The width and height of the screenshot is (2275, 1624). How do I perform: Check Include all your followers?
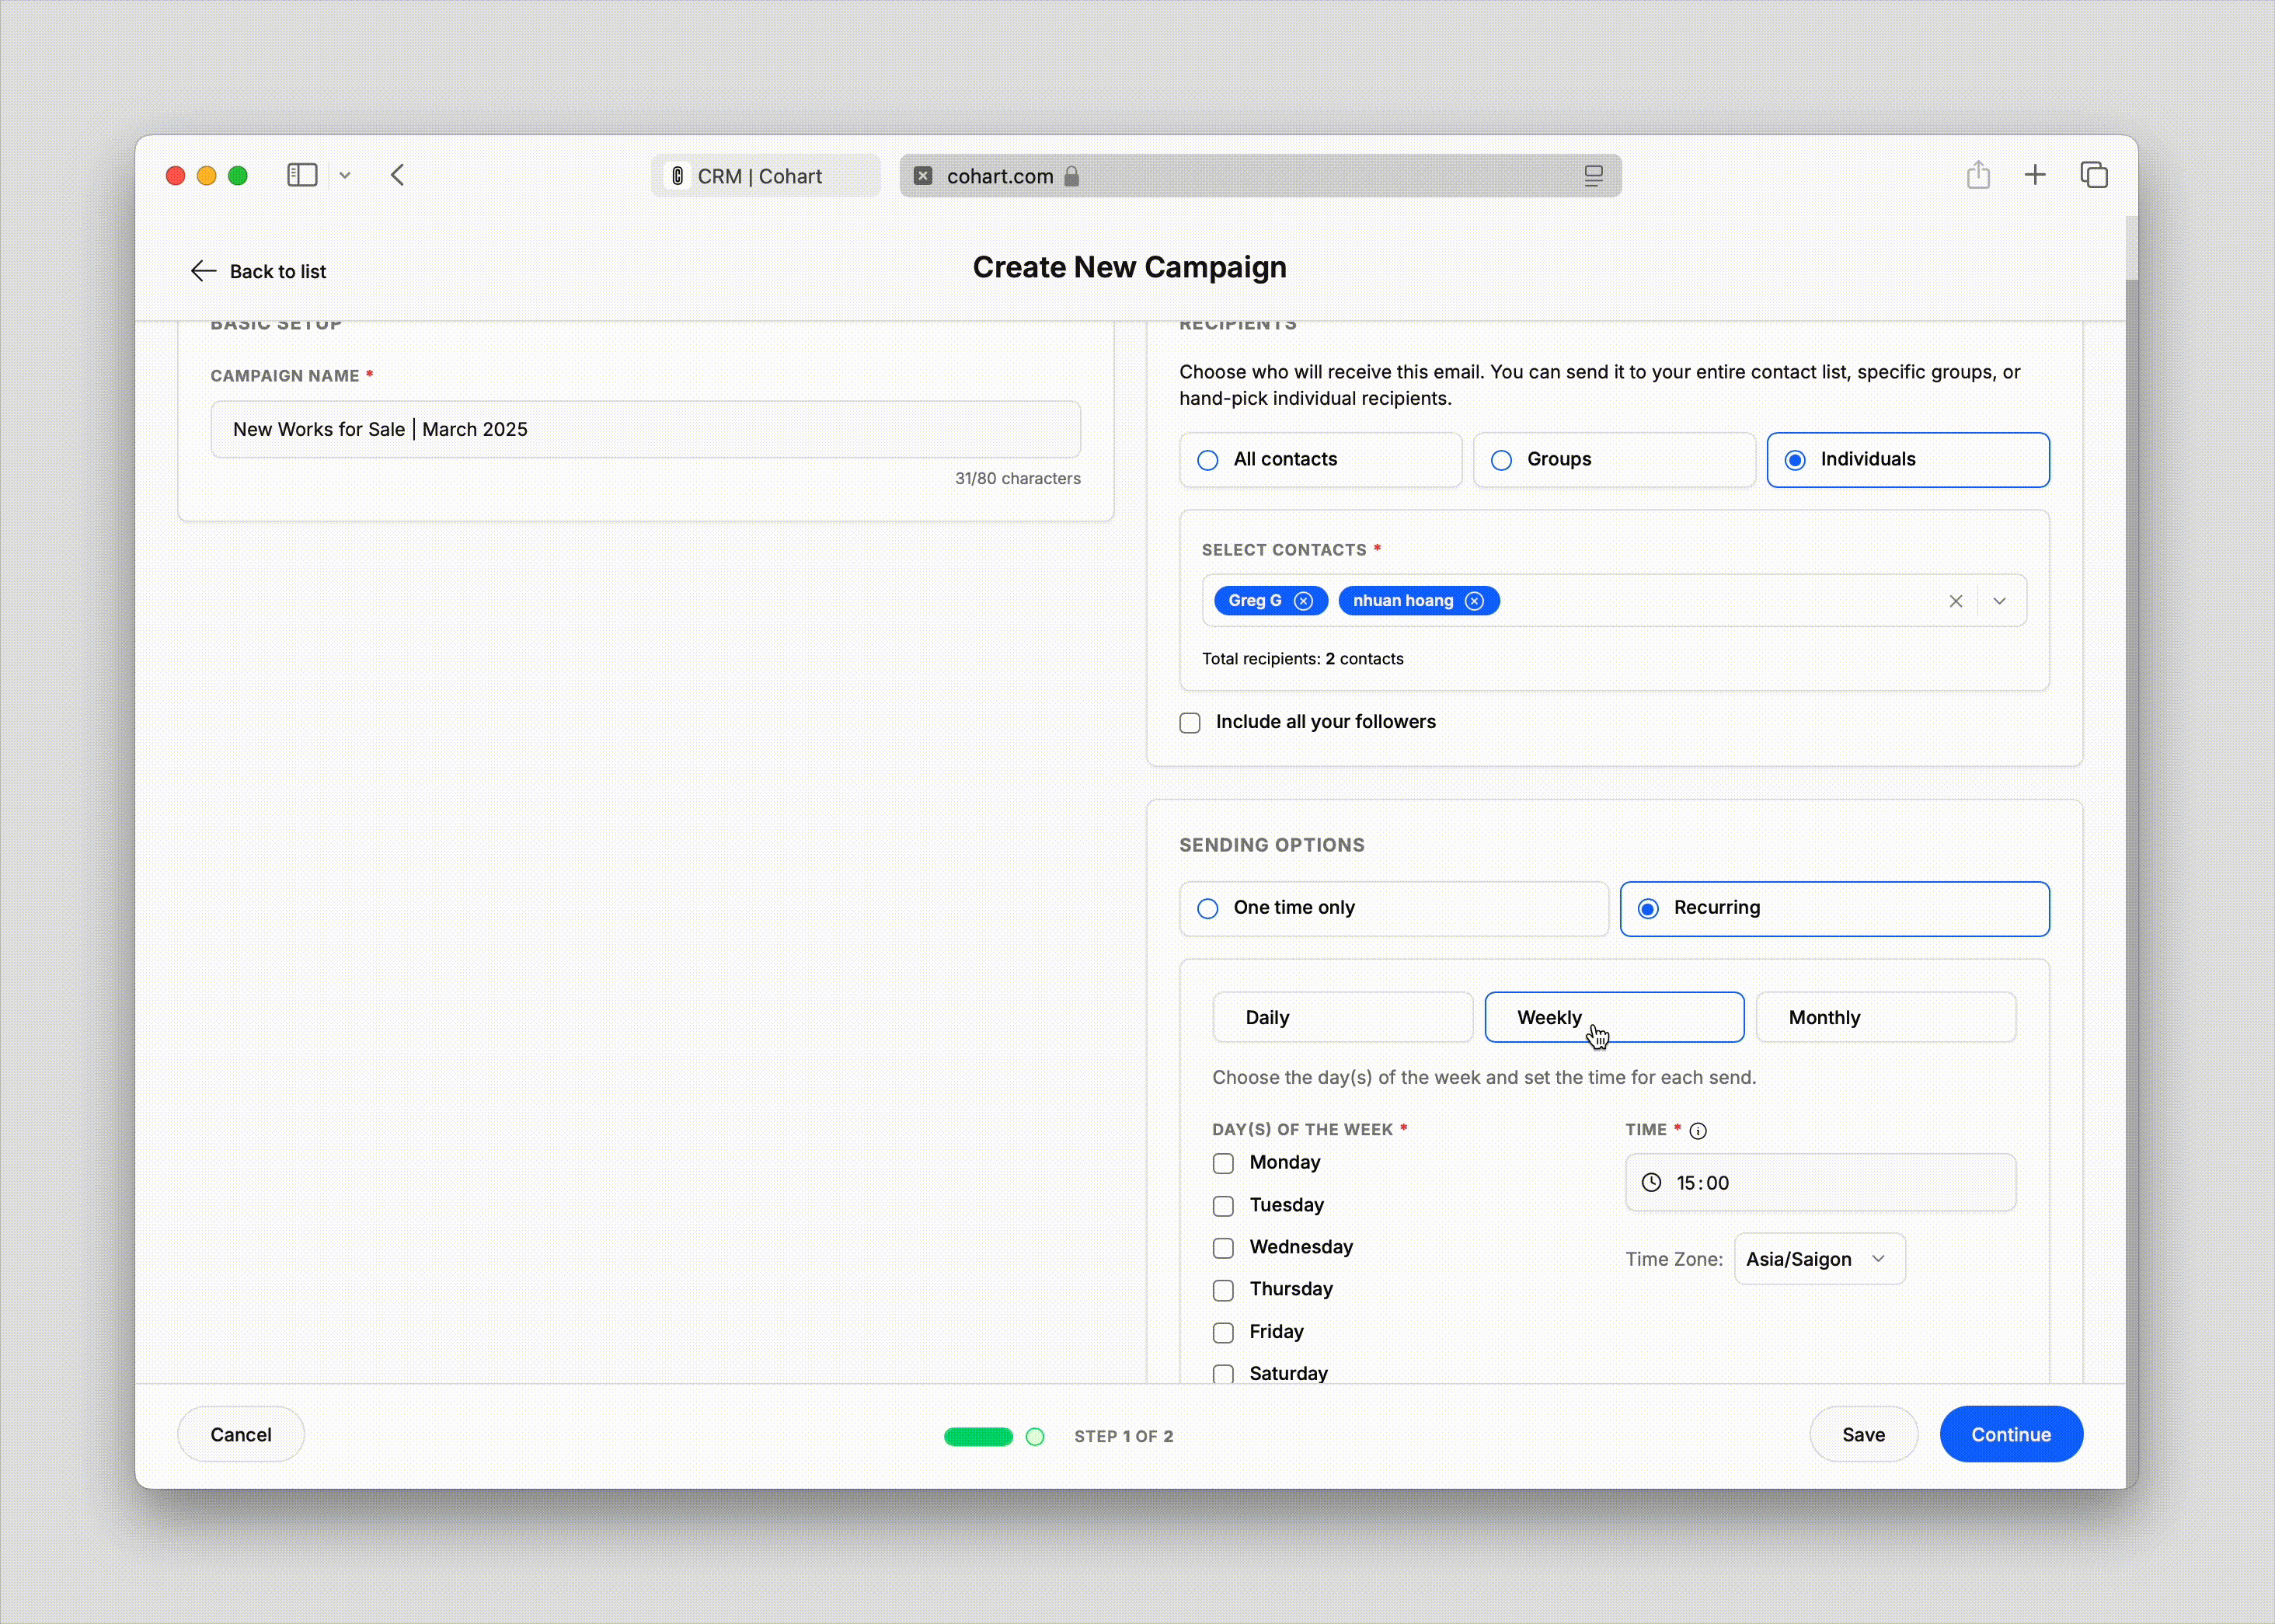click(1190, 723)
